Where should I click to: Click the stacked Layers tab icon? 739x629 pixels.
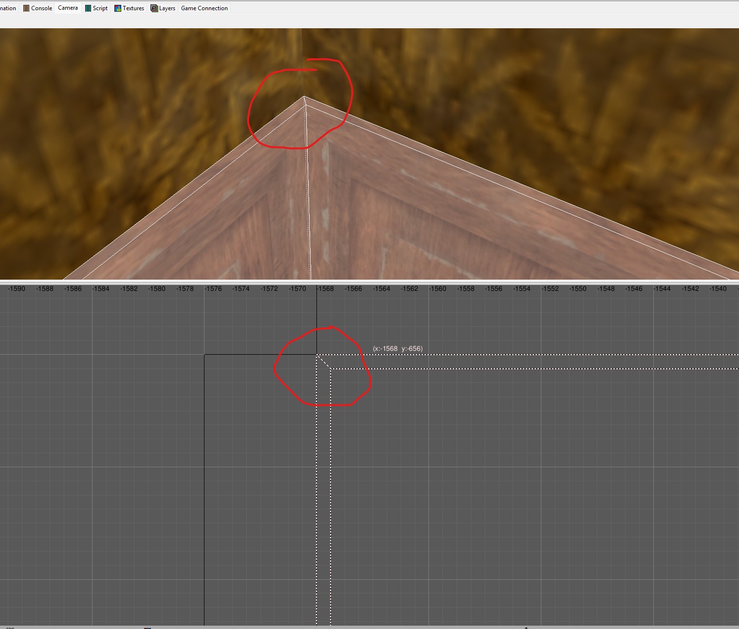[154, 8]
